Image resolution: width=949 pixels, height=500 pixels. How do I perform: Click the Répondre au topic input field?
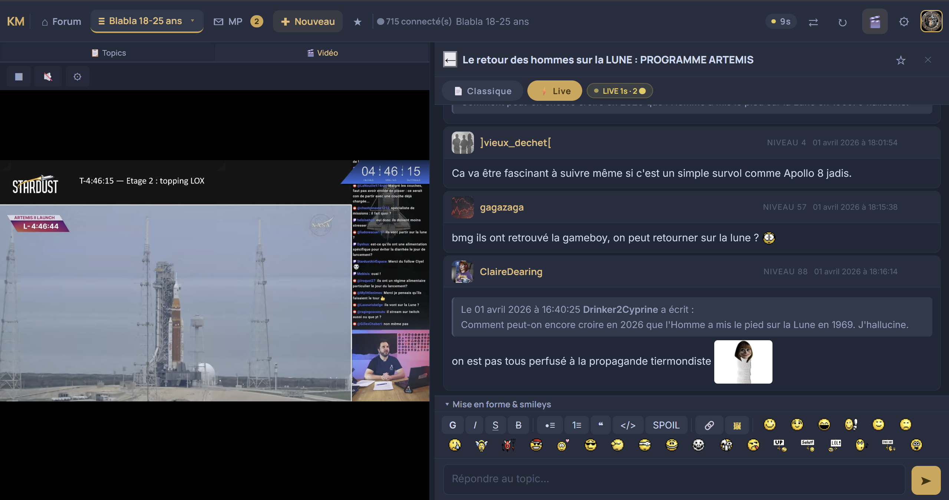coord(673,479)
